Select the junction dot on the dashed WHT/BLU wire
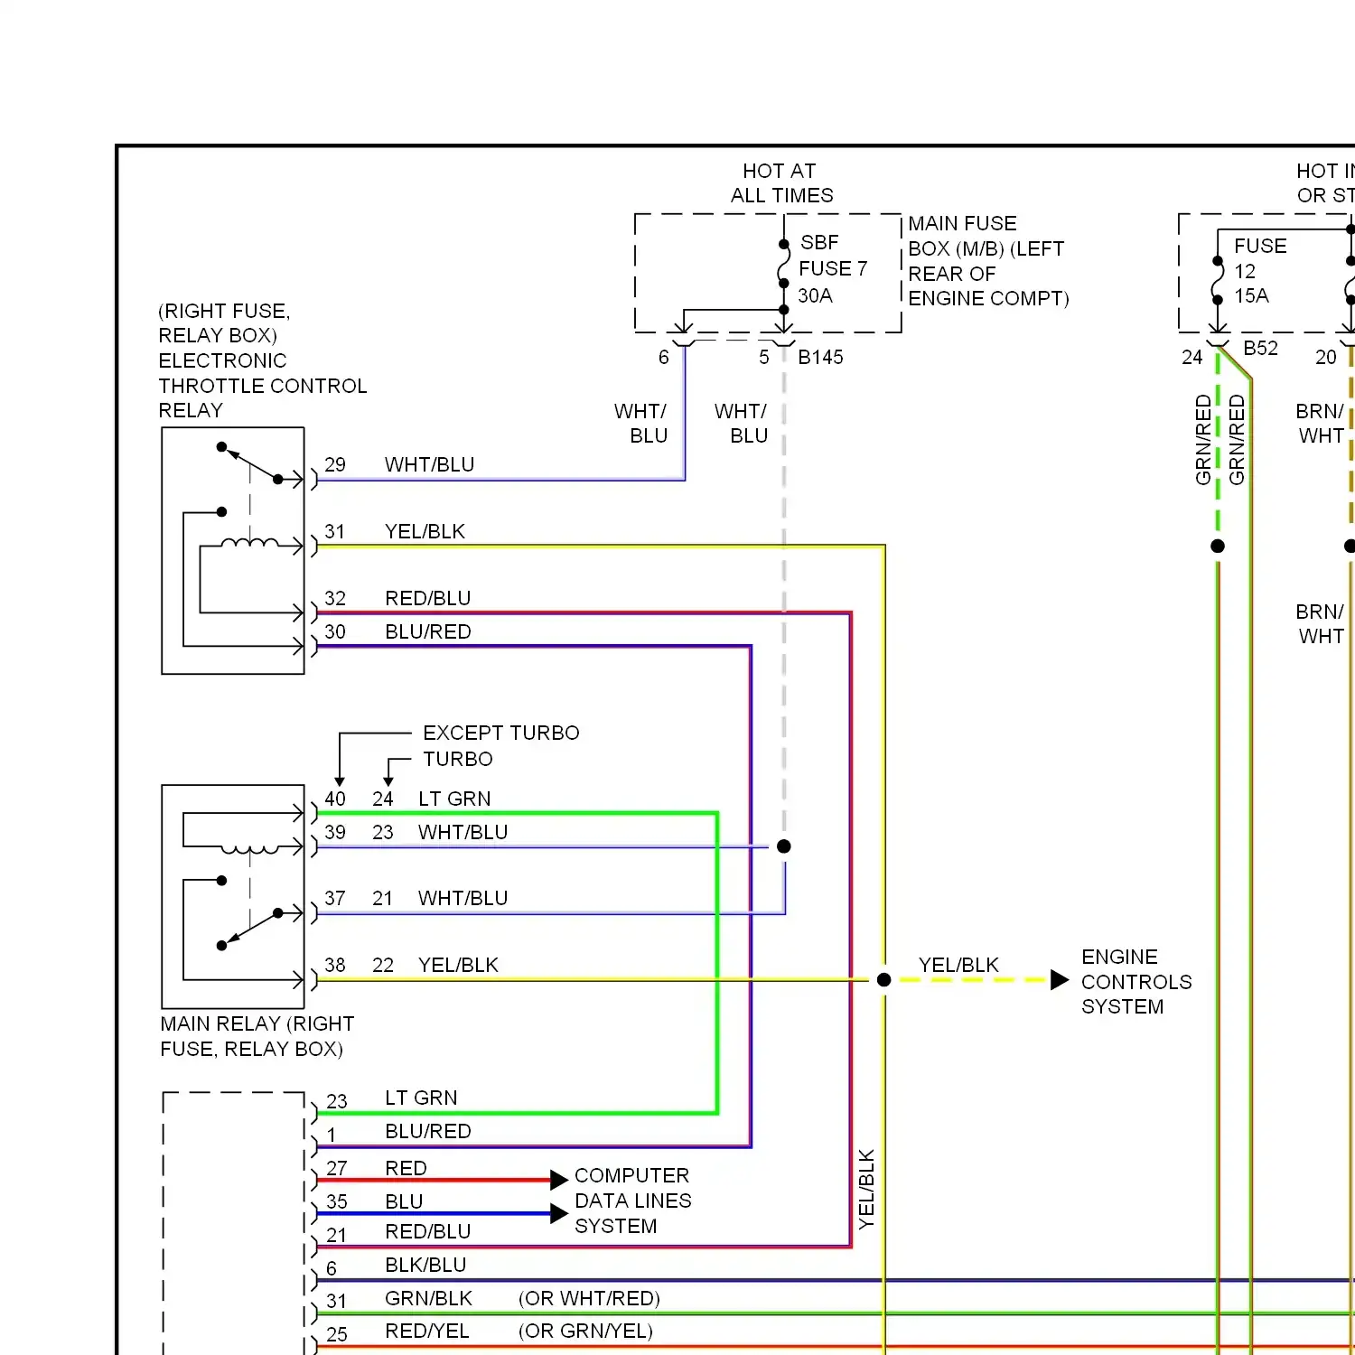The width and height of the screenshot is (1355, 1355). (x=784, y=846)
